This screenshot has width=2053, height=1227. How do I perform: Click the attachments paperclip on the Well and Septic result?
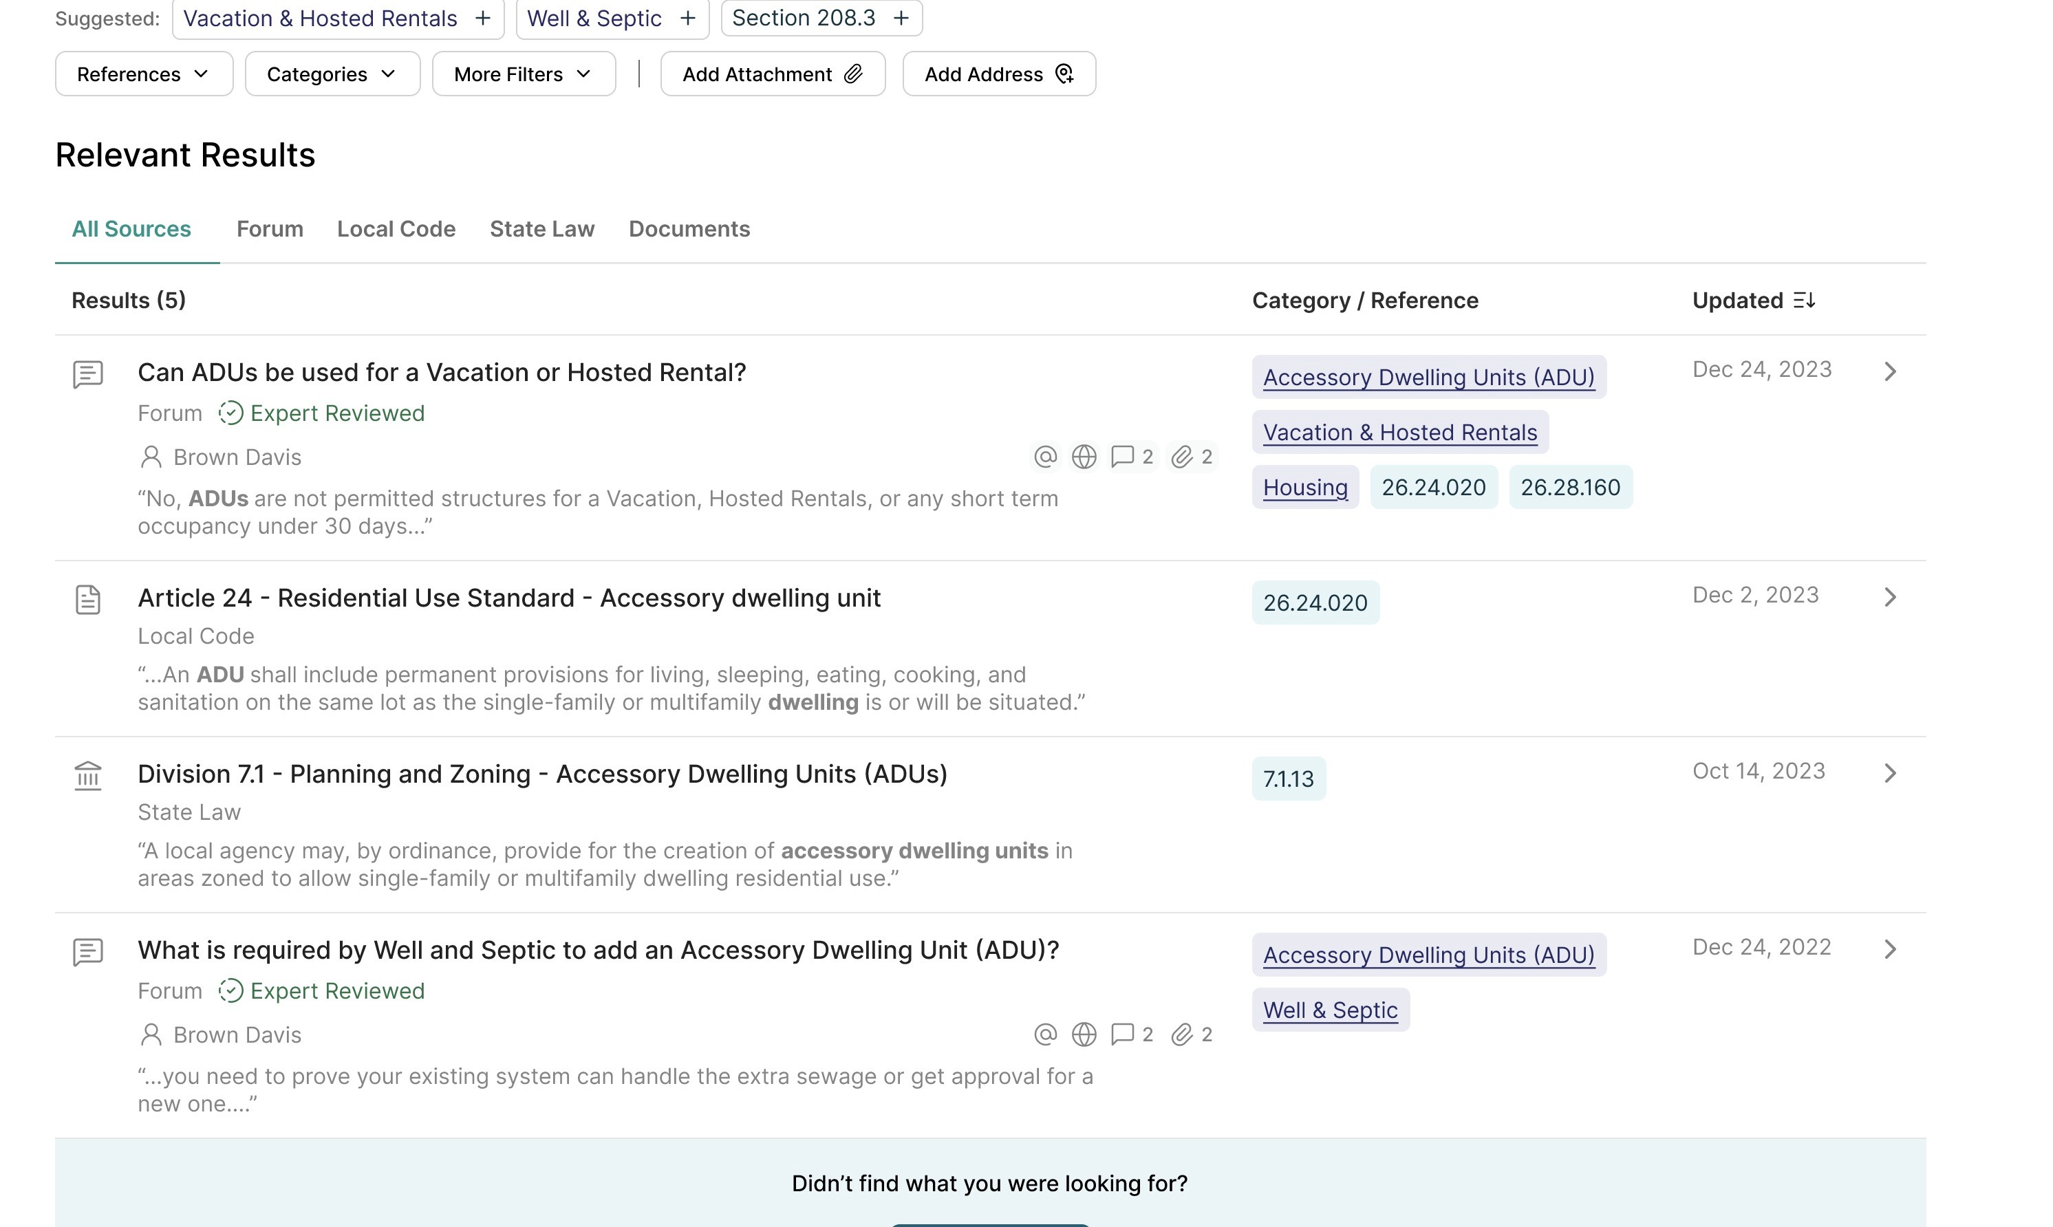(1183, 1034)
